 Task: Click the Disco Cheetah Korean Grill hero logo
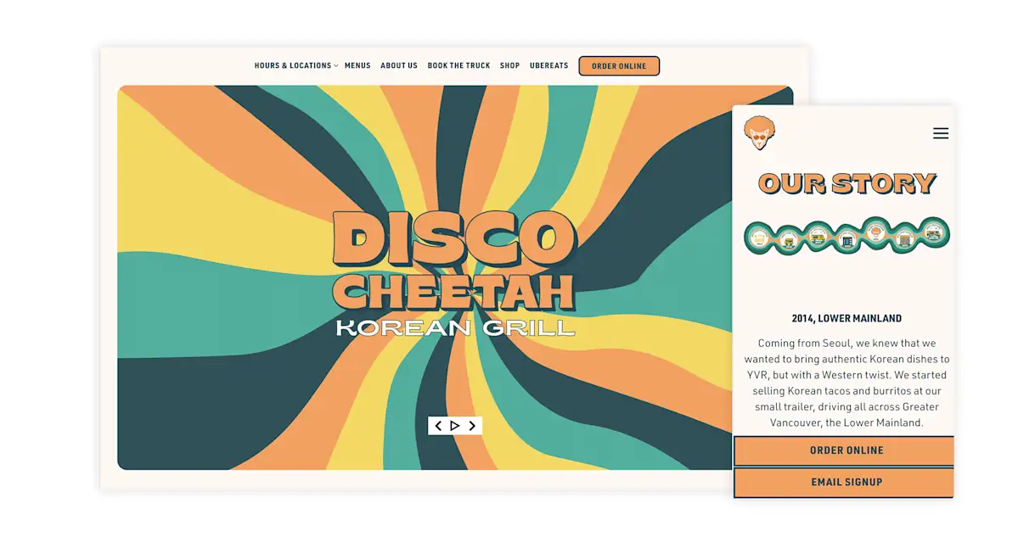tap(455, 273)
